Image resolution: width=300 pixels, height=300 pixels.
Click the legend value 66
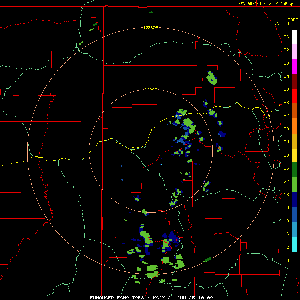[286, 37]
